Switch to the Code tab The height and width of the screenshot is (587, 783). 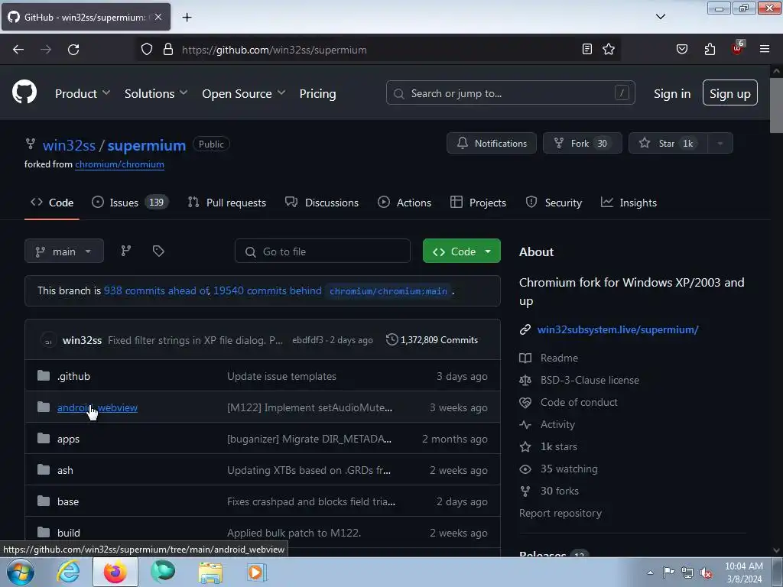pyautogui.click(x=52, y=203)
